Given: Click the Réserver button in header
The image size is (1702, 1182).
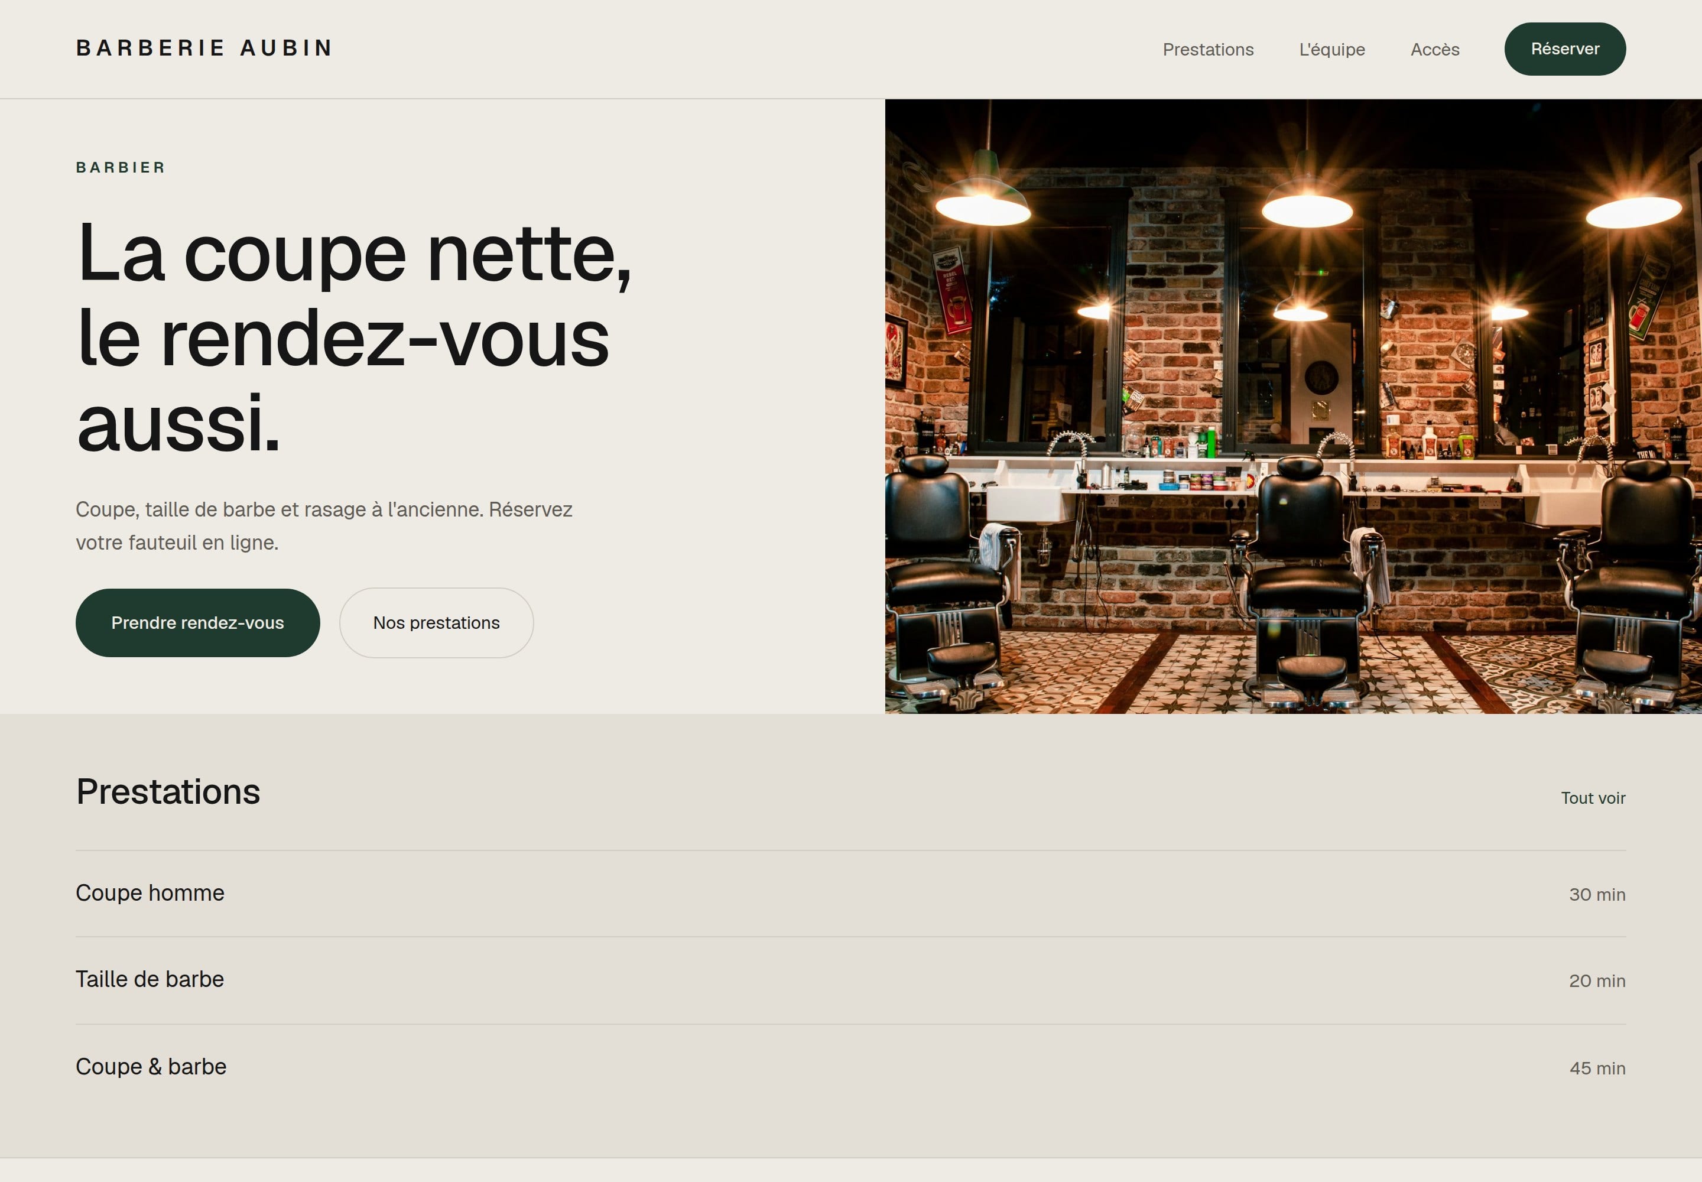Looking at the screenshot, I should 1565,49.
